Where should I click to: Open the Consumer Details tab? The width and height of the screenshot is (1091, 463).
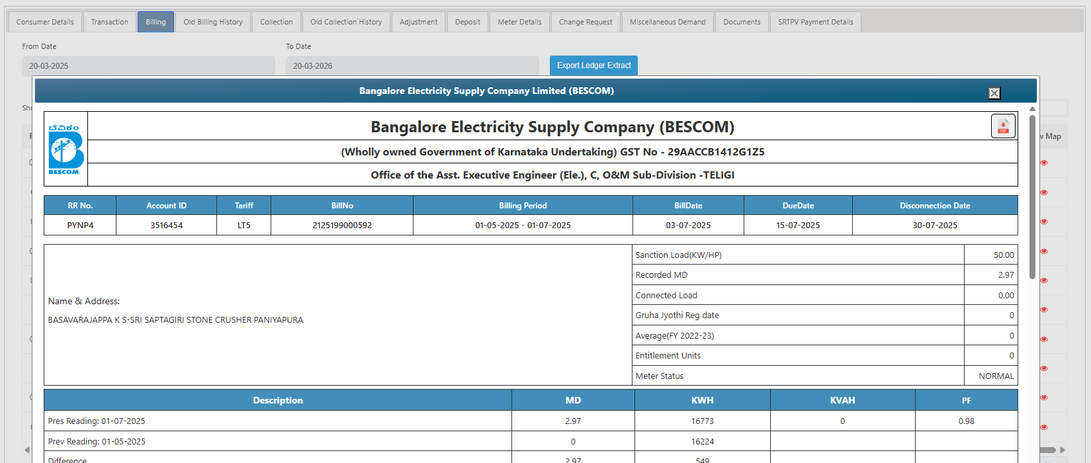45,22
